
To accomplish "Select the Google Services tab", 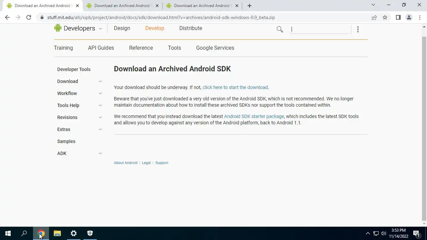I will coord(215,48).
